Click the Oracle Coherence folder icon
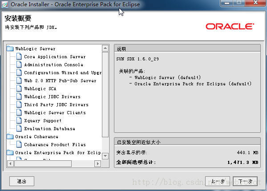The image size is (267, 191). [10, 136]
